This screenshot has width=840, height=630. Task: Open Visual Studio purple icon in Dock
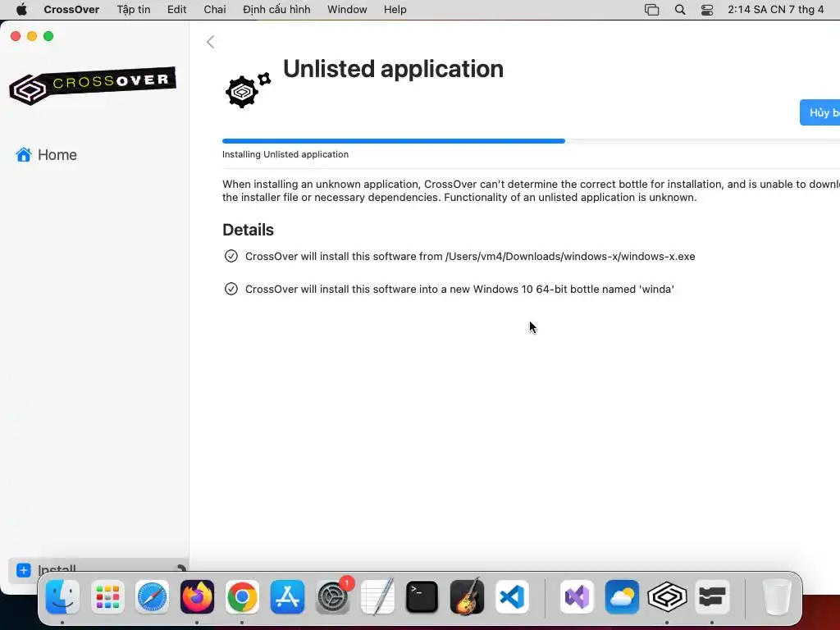pos(577,596)
